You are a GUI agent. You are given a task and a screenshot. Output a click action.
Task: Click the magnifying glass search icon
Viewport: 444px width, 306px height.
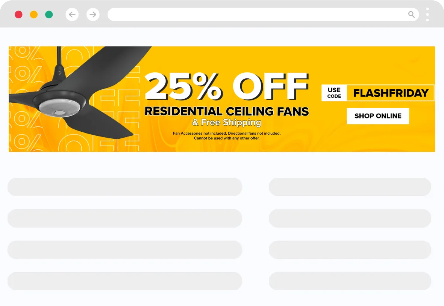pyautogui.click(x=411, y=14)
